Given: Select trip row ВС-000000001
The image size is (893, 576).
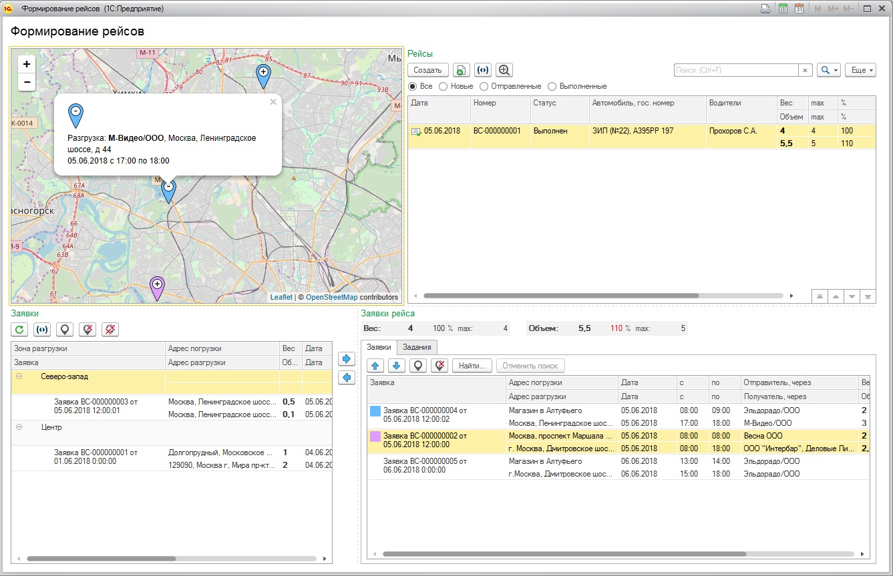Looking at the screenshot, I should [x=641, y=137].
